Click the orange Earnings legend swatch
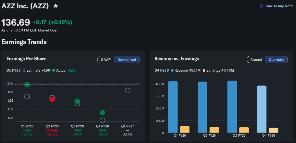 click(204, 70)
